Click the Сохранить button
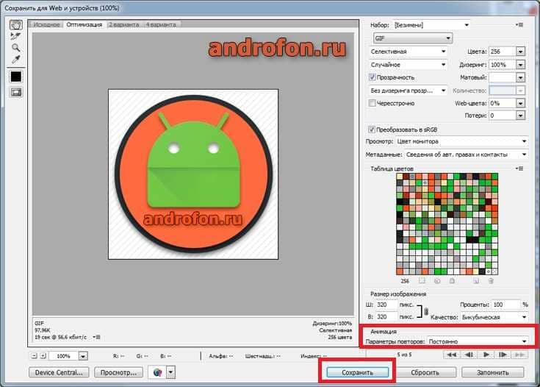The width and height of the screenshot is (540, 387). [x=358, y=372]
